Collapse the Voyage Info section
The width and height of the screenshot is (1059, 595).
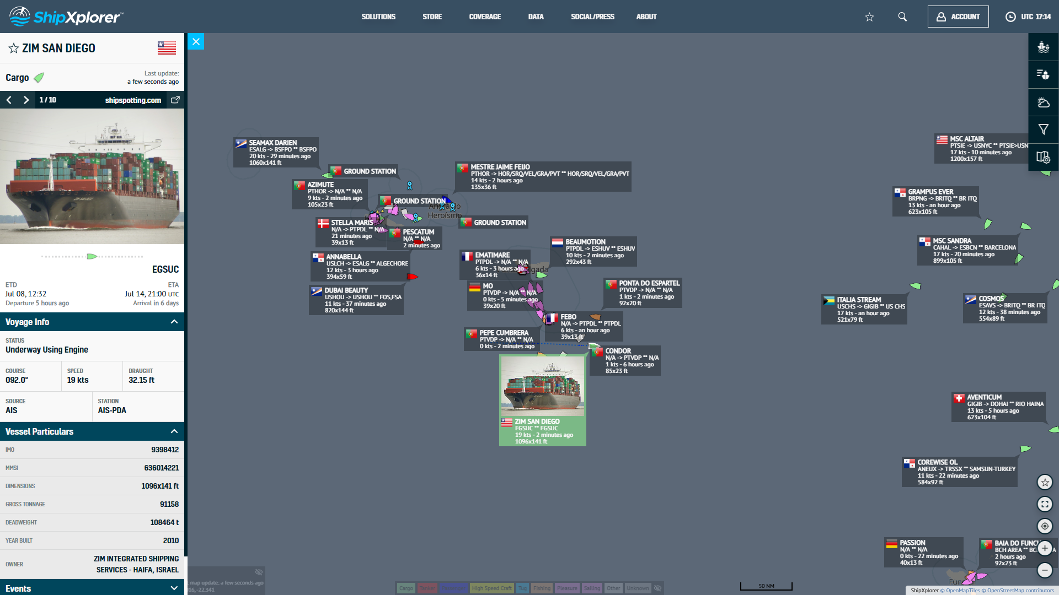click(x=174, y=322)
